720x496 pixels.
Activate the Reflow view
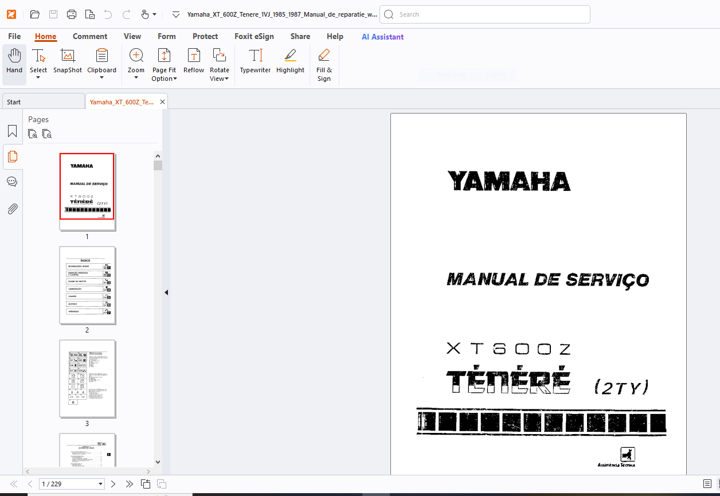194,61
